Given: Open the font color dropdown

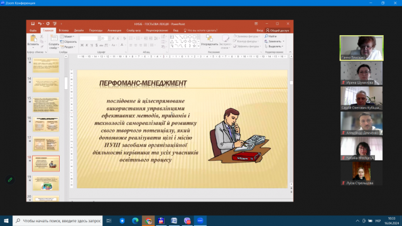Looking at the screenshot, I should (125, 45).
